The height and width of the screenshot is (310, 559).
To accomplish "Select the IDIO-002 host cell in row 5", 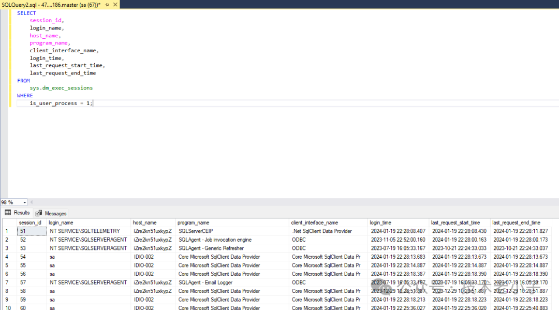I will tap(153, 265).
